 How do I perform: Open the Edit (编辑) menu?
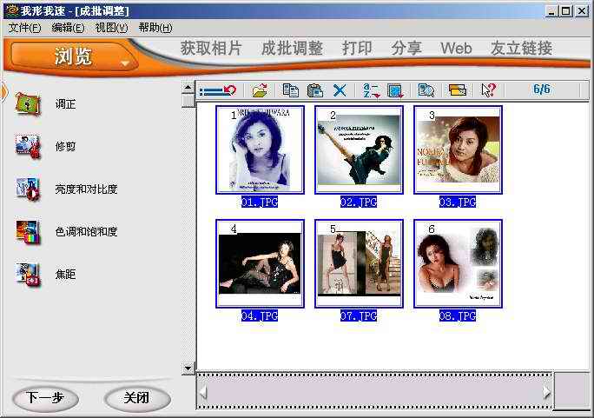click(x=69, y=28)
